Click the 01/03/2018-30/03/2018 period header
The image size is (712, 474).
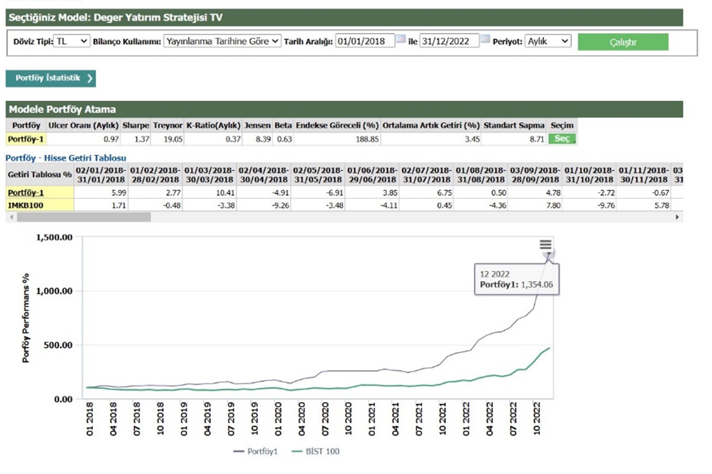click(x=209, y=175)
